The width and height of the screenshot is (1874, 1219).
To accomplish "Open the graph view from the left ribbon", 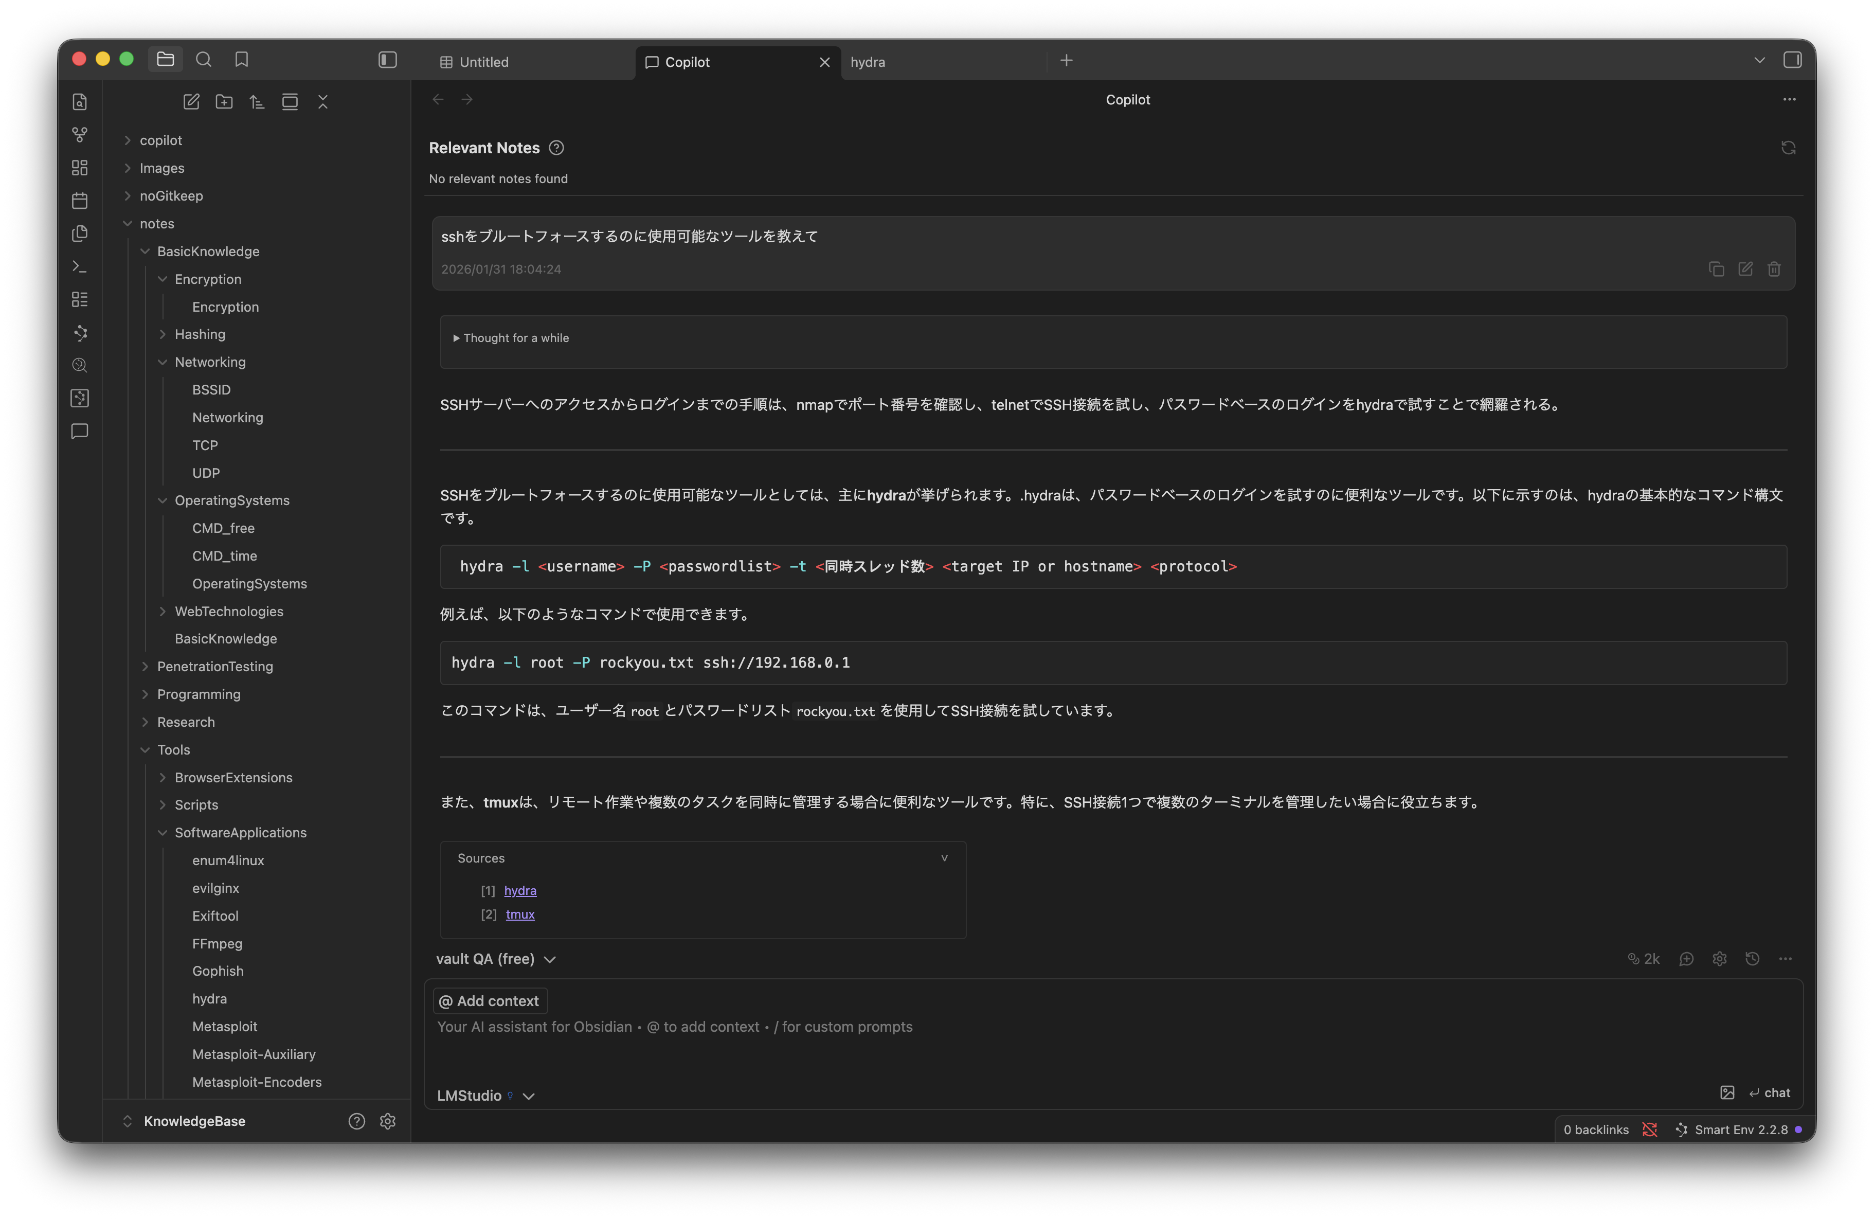I will pyautogui.click(x=79, y=135).
